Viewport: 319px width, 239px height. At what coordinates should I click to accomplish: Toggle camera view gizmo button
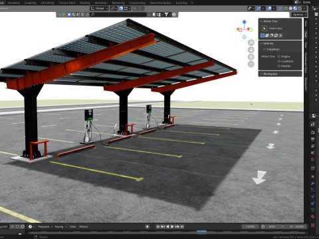pyautogui.click(x=251, y=57)
